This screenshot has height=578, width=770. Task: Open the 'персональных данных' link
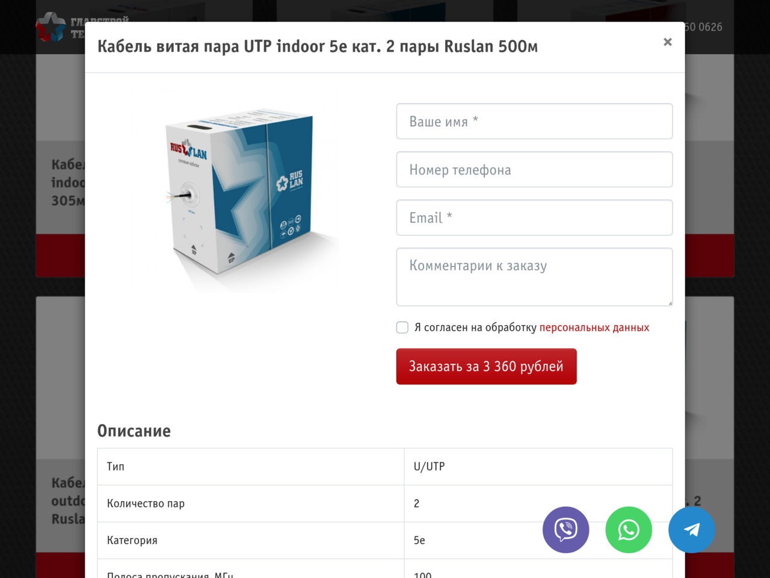pyautogui.click(x=594, y=328)
